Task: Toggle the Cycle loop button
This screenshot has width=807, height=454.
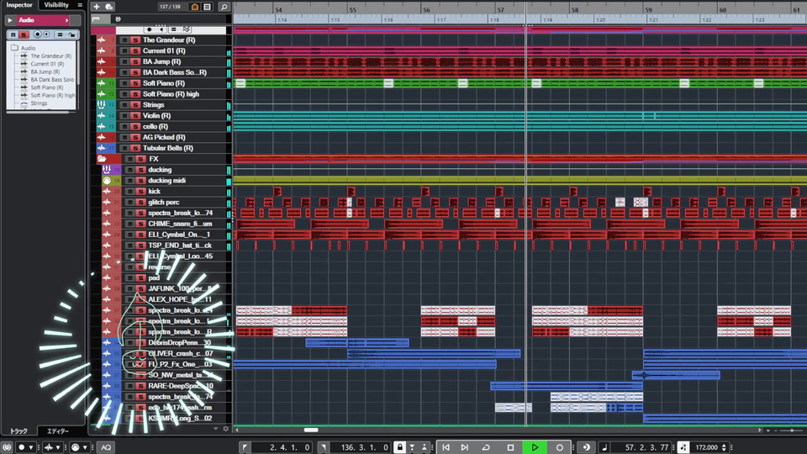Action: [485, 447]
